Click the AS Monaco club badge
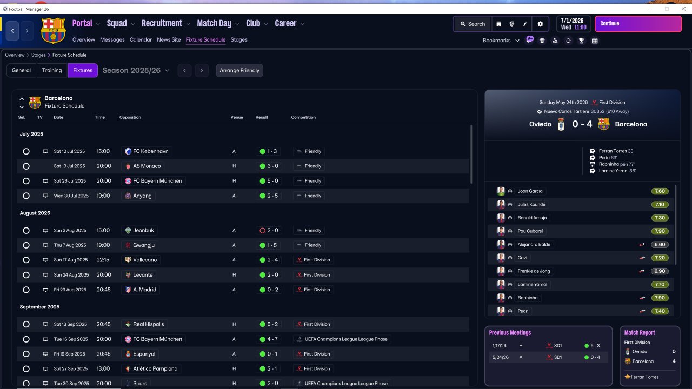 [128, 166]
